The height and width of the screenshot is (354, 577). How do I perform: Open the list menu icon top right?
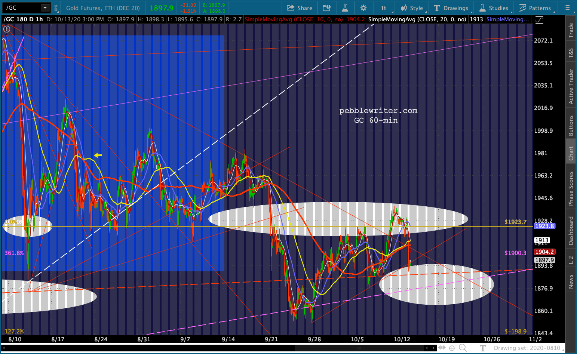point(567,8)
